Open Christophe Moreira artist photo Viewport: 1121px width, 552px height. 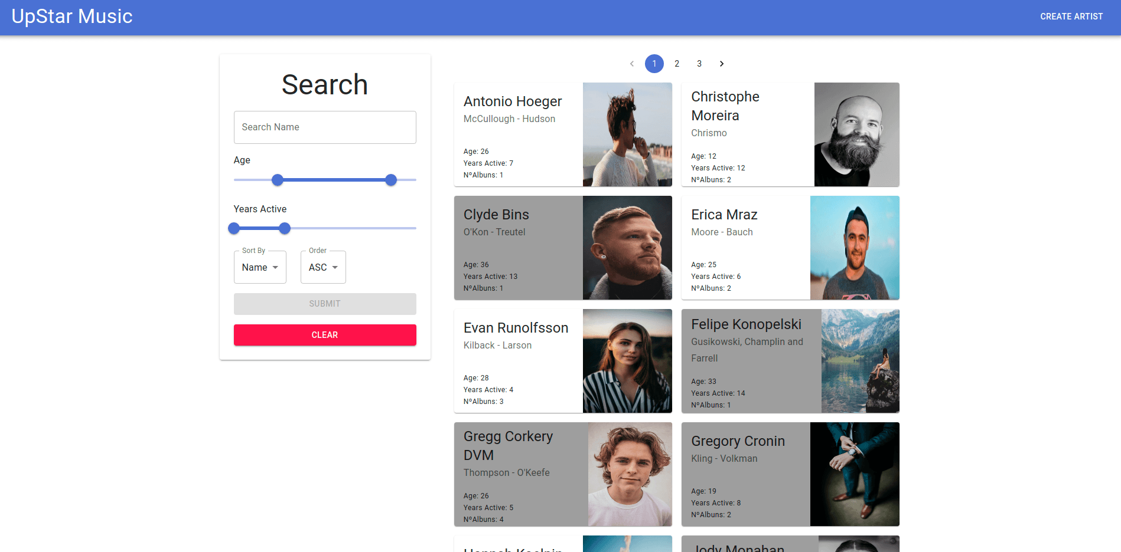point(857,134)
